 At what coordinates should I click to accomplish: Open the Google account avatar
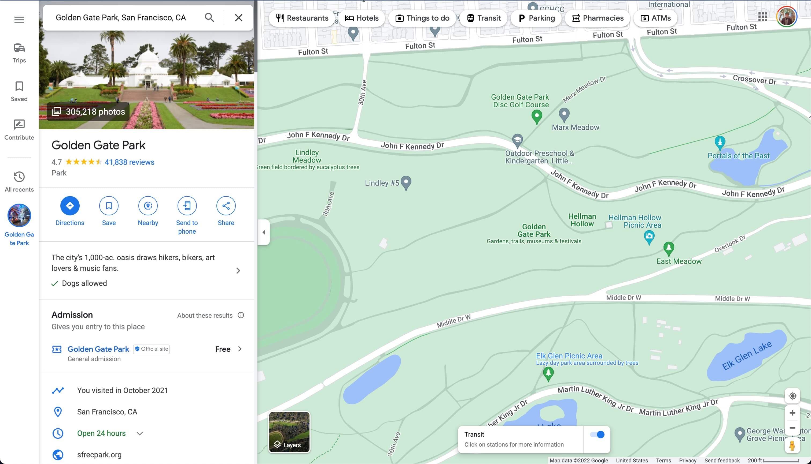(786, 17)
